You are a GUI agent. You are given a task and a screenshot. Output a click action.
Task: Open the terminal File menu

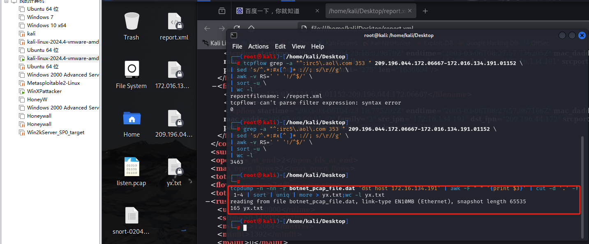[x=237, y=46]
